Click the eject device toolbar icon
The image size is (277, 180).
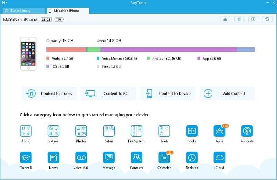coord(225,19)
